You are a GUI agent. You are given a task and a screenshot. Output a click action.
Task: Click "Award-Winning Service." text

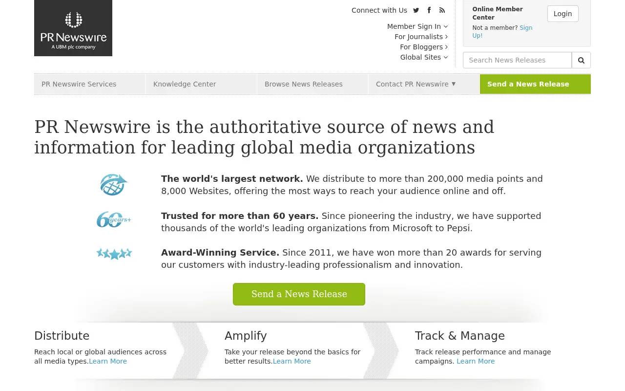point(220,253)
